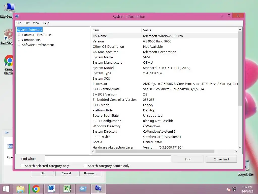Click Browse... in the Run dialog behind
This screenshot has width=258, height=194.
(90, 173)
